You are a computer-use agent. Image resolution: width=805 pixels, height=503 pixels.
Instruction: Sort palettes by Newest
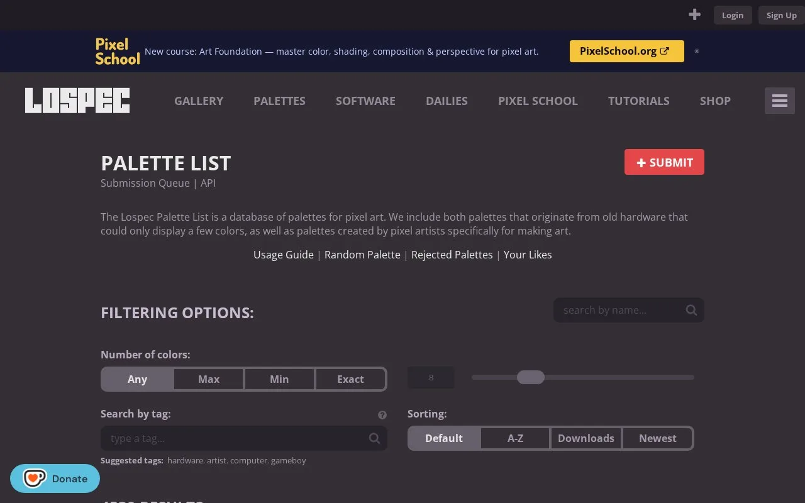[x=658, y=438]
